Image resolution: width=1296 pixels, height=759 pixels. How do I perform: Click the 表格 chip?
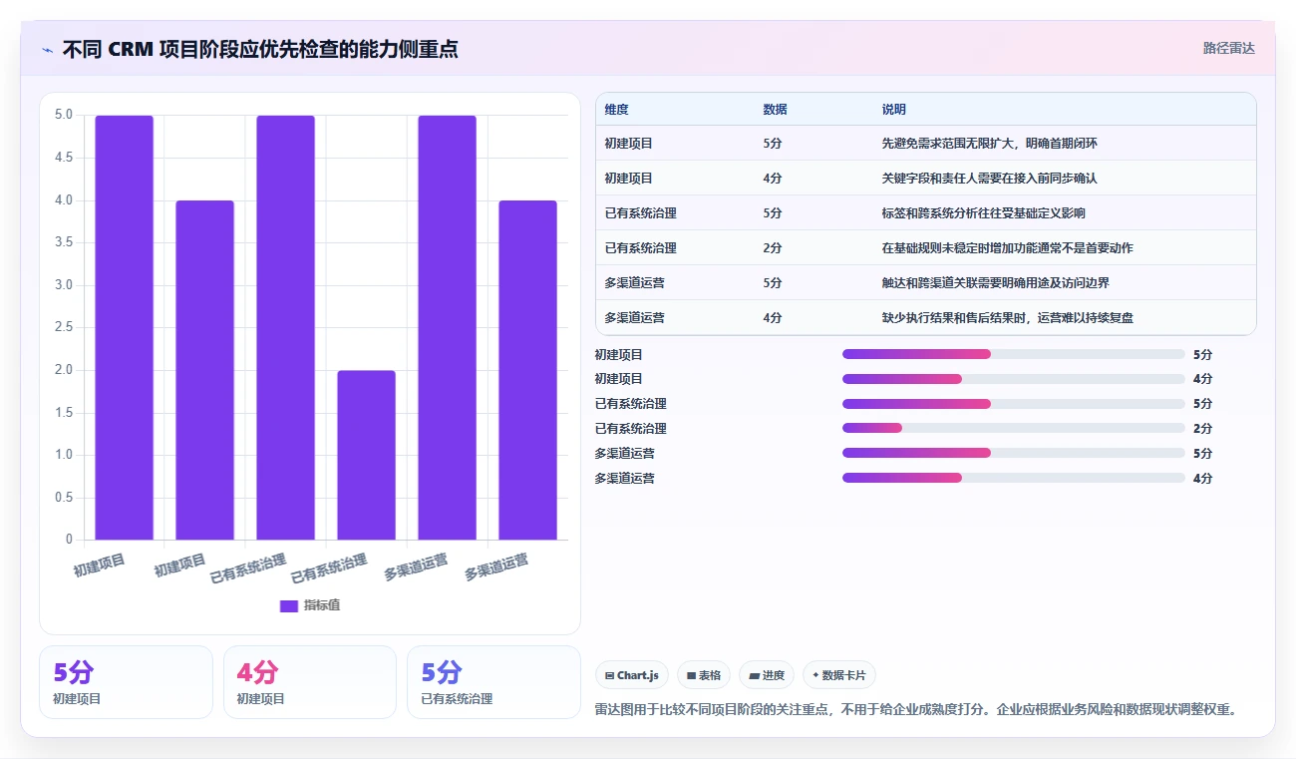pos(704,675)
